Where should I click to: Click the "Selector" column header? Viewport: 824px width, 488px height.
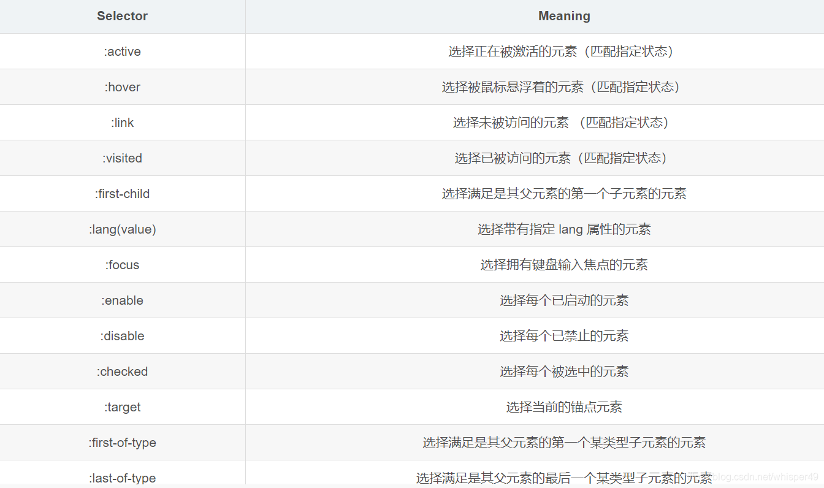(x=123, y=17)
